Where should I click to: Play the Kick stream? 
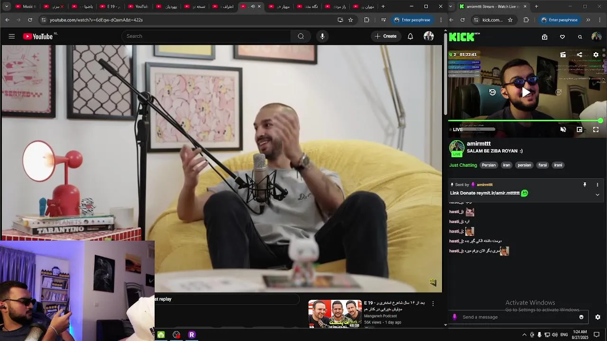[x=525, y=92]
